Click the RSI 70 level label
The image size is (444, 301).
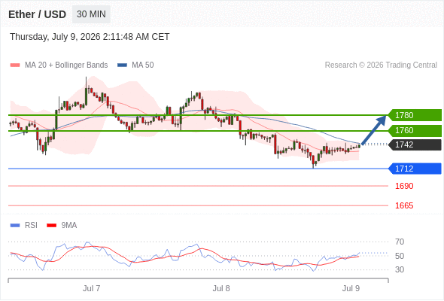400,242
